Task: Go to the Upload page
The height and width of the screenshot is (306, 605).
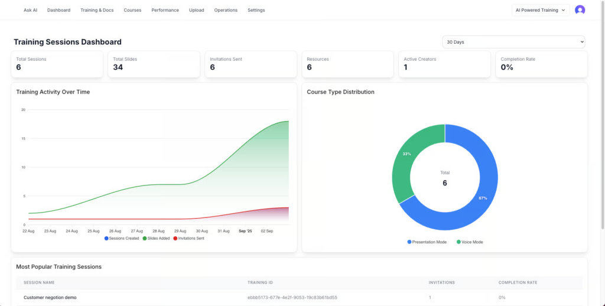Action: coord(196,10)
